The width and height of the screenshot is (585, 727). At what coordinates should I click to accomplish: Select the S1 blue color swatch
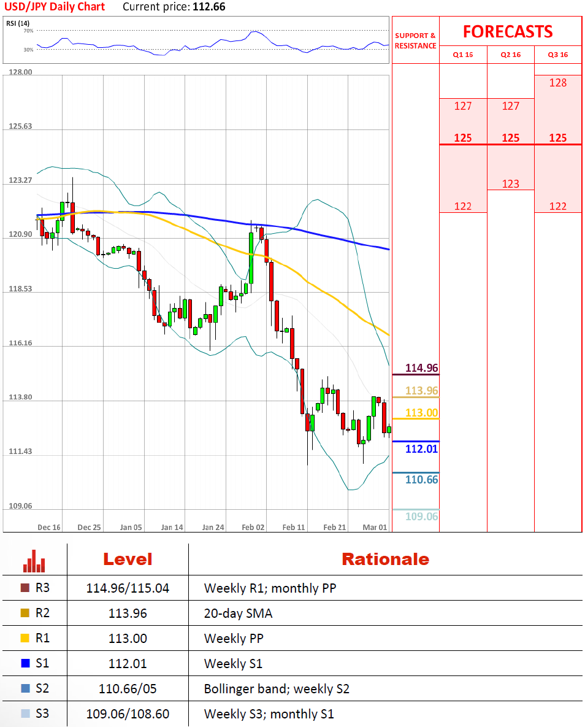click(x=26, y=663)
